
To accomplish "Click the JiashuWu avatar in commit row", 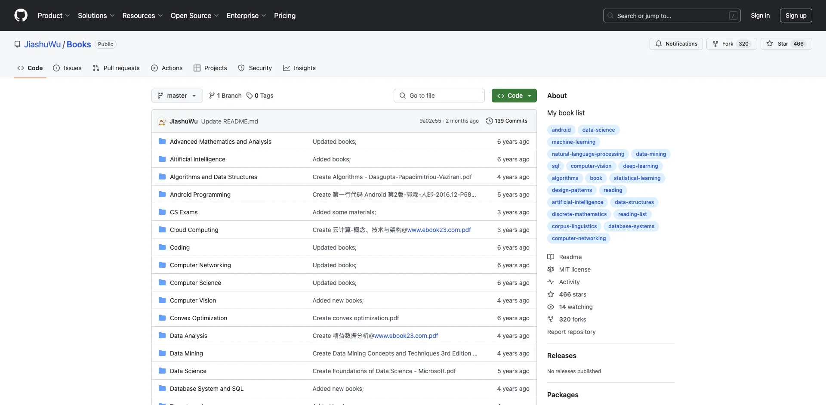I will 162,121.
